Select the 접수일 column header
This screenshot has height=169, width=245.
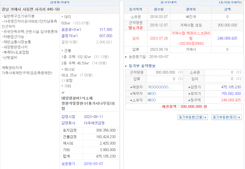(x=159, y=9)
